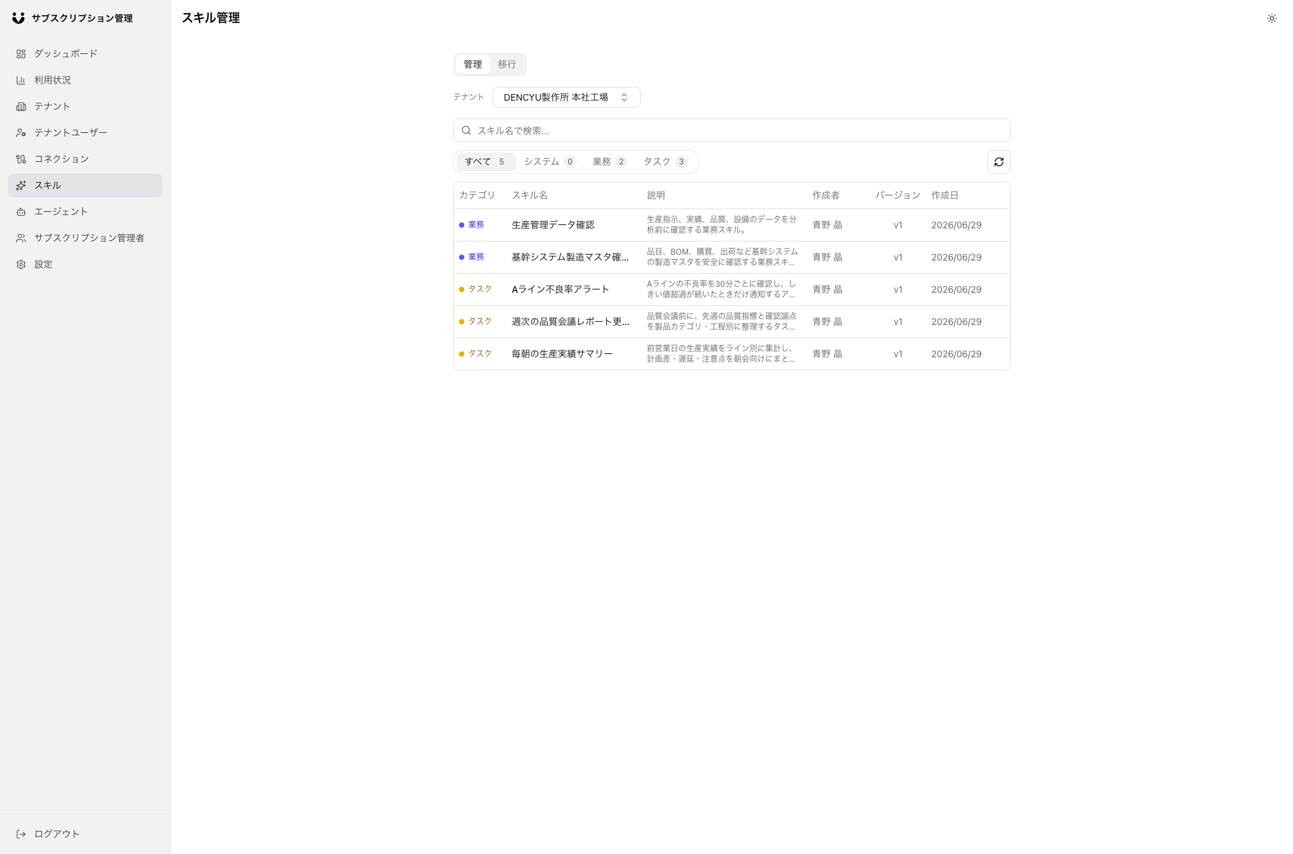Open skill 基幹システム製造マスタ確…
This screenshot has height=854, width=1293.
(570, 257)
